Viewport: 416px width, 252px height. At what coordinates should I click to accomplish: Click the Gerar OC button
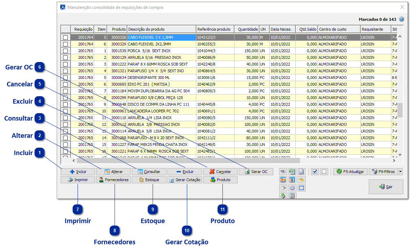tap(256, 172)
